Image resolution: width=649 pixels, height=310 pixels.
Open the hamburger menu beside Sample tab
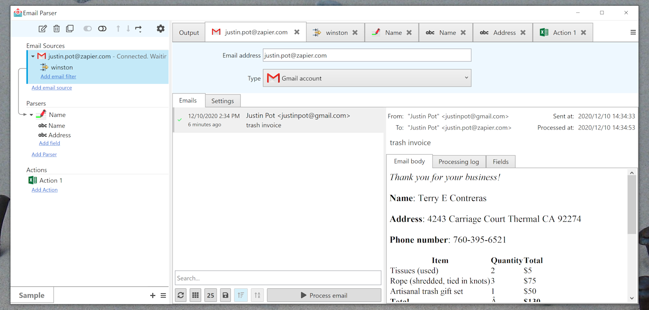click(163, 295)
